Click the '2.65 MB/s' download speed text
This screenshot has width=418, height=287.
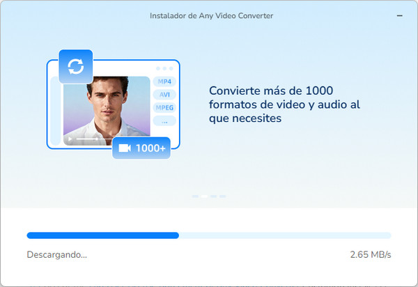pos(371,254)
